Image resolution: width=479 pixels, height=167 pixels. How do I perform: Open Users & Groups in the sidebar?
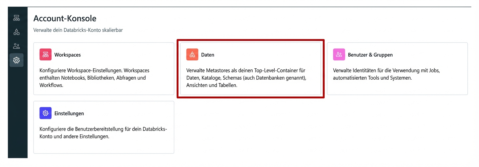point(16,46)
